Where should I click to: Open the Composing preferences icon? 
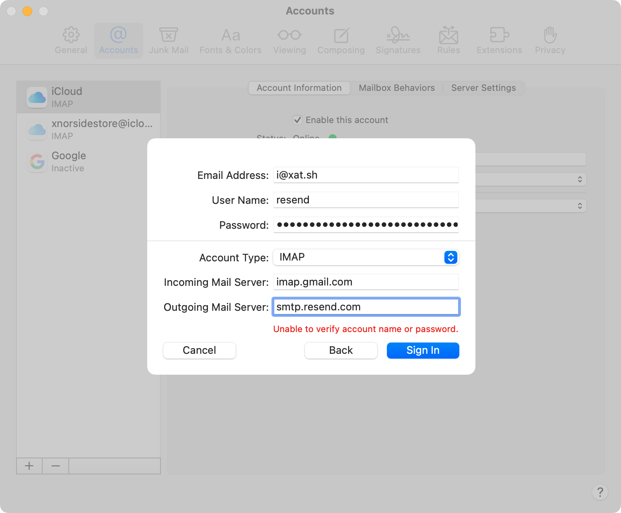click(341, 36)
